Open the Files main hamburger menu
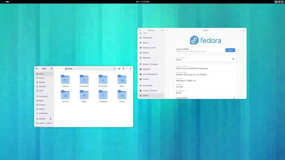This screenshot has width=285, height=160. (51, 69)
